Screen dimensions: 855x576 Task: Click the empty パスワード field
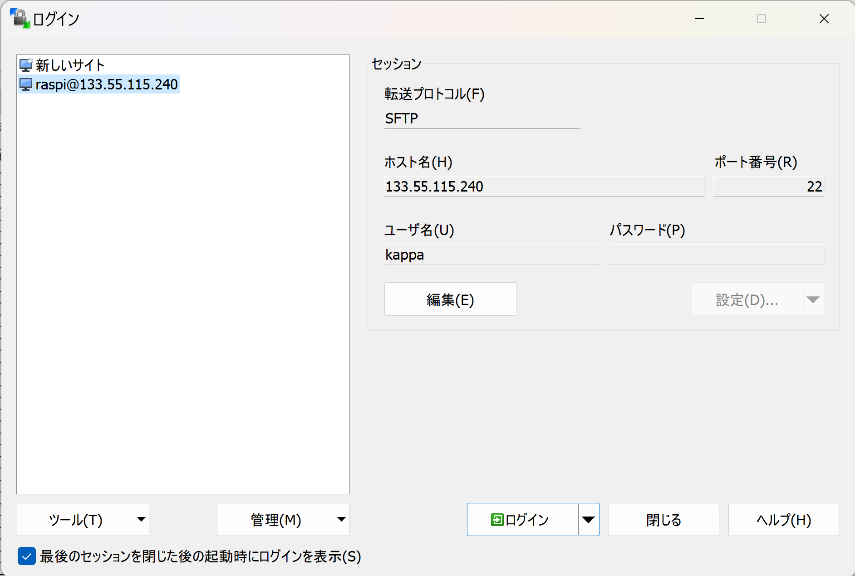[716, 254]
